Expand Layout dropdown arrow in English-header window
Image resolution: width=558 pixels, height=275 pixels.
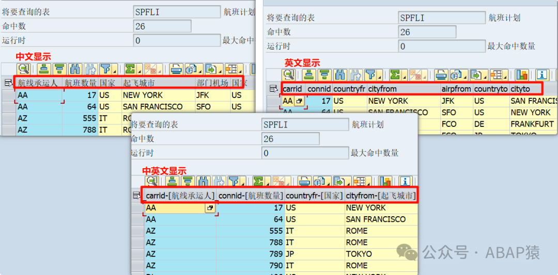pyautogui.click(x=505, y=77)
